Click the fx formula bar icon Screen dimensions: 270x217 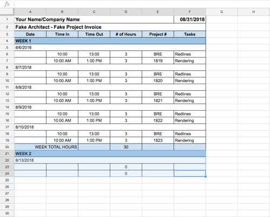pyautogui.click(x=7, y=4)
